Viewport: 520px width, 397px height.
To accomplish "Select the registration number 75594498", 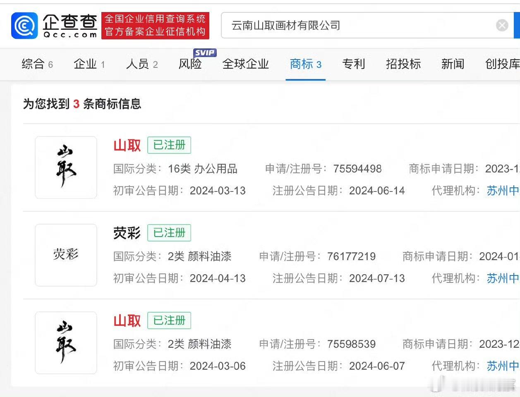I will pyautogui.click(x=357, y=169).
